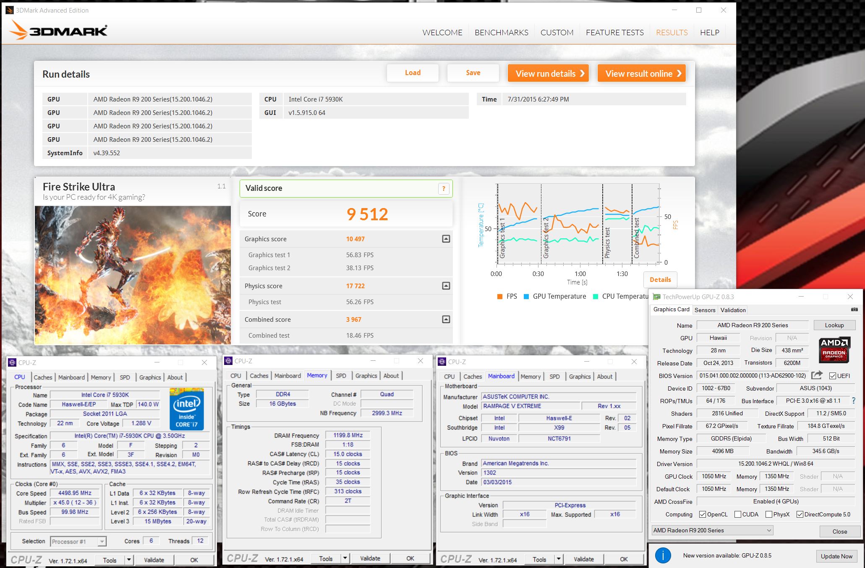Click the GPU-Z screenshot camera icon
The width and height of the screenshot is (865, 568).
click(854, 310)
